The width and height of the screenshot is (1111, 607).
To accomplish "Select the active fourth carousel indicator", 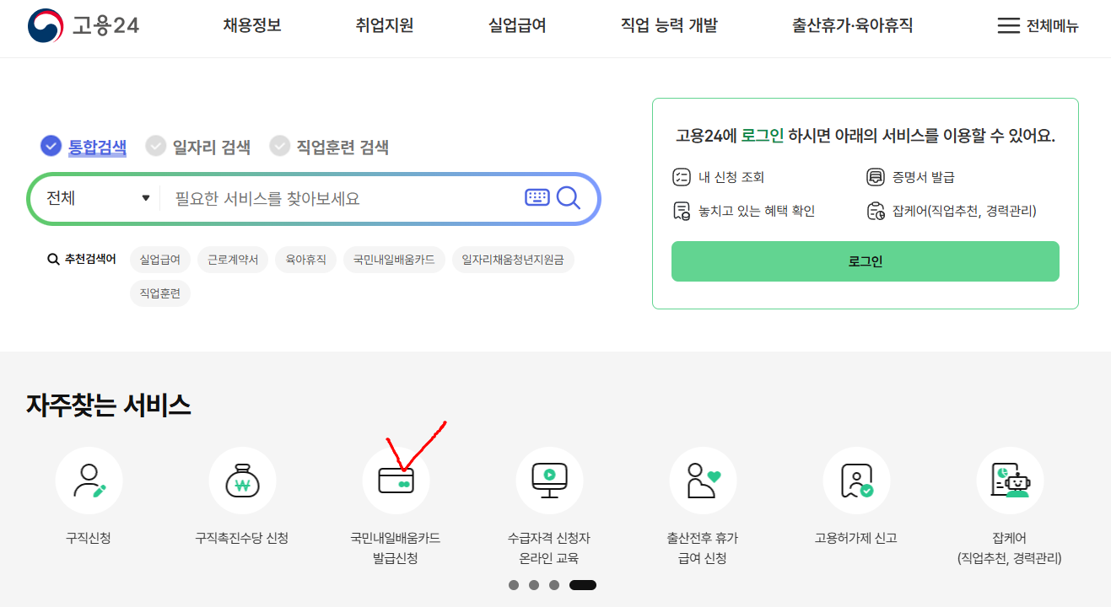I will point(583,585).
